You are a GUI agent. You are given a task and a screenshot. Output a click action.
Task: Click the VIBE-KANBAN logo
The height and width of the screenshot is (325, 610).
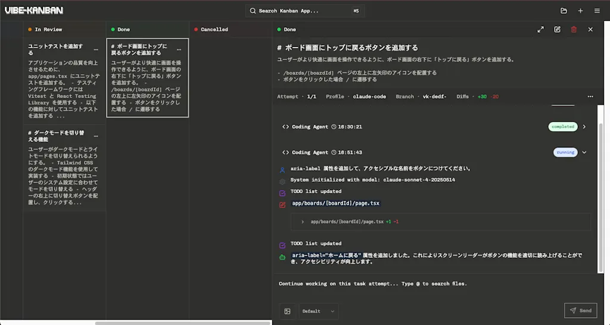click(34, 11)
